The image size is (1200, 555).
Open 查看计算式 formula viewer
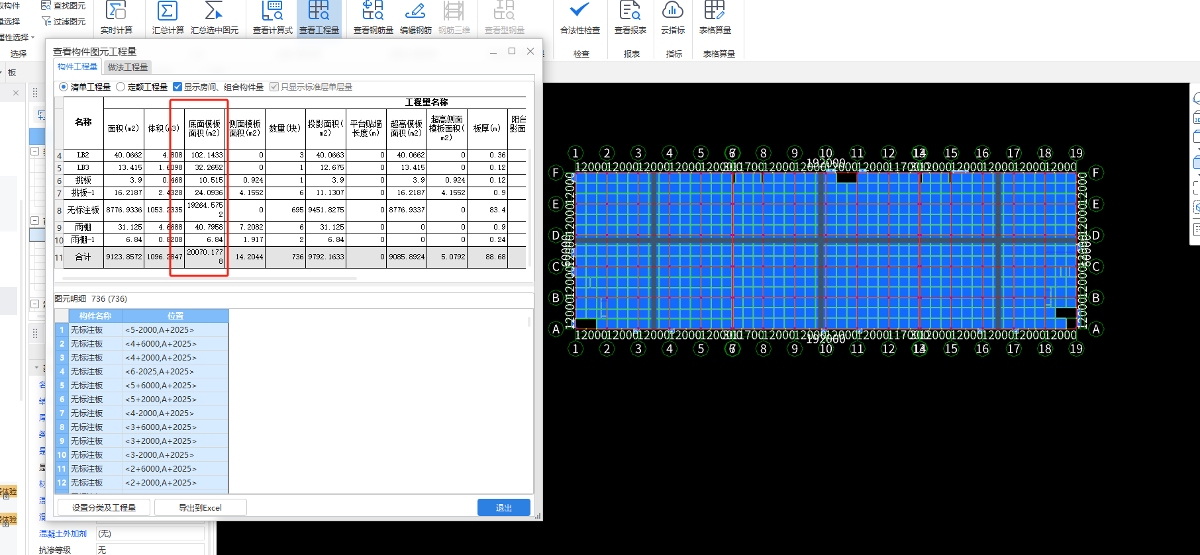(x=272, y=18)
